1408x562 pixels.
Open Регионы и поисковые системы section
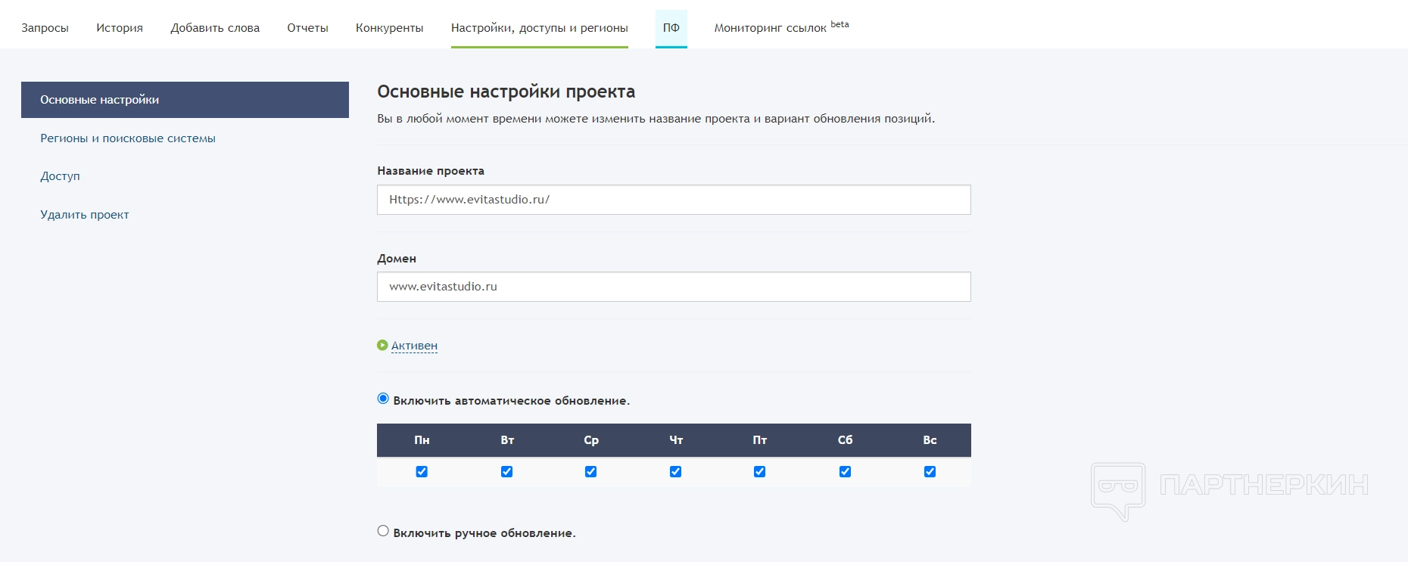(128, 138)
